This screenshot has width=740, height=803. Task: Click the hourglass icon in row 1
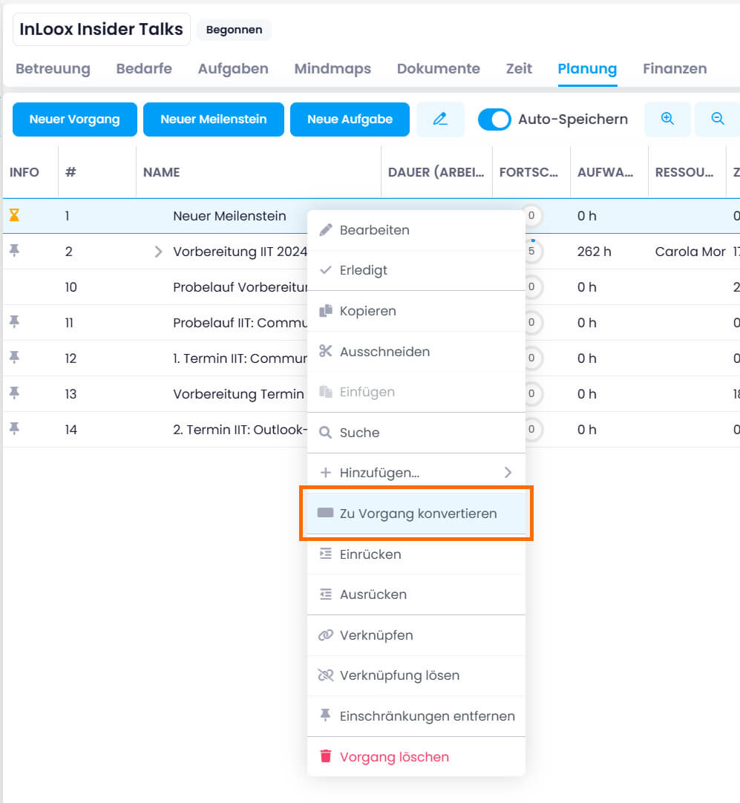click(14, 216)
